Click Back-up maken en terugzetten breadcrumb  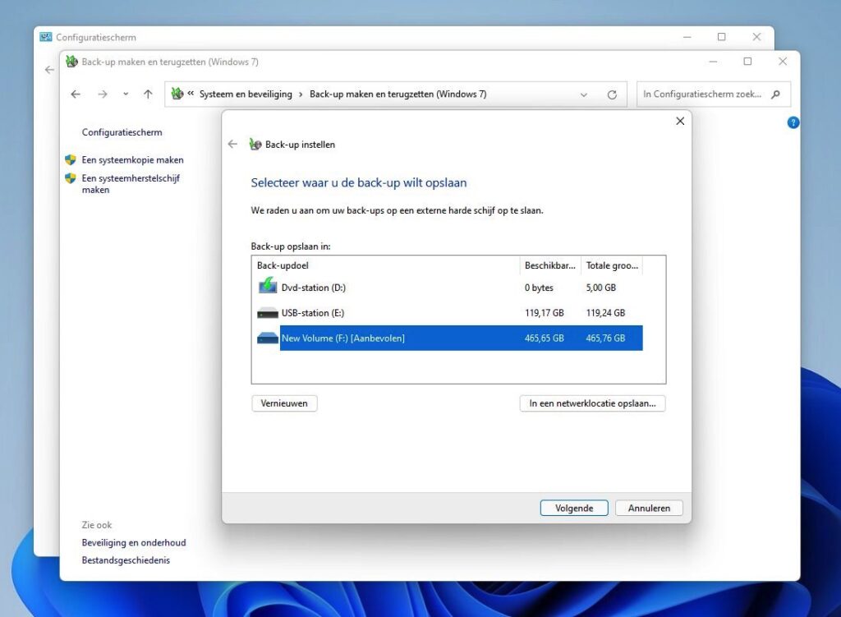(398, 94)
